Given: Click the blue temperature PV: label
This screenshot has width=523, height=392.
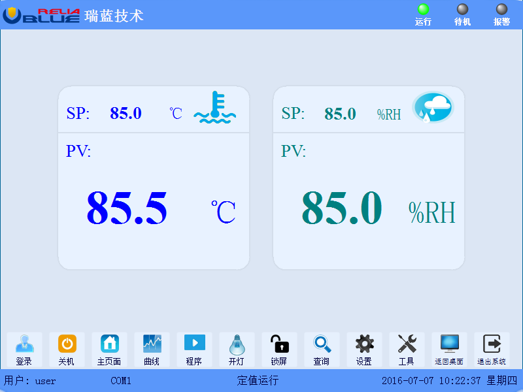Looking at the screenshot, I should [x=78, y=151].
